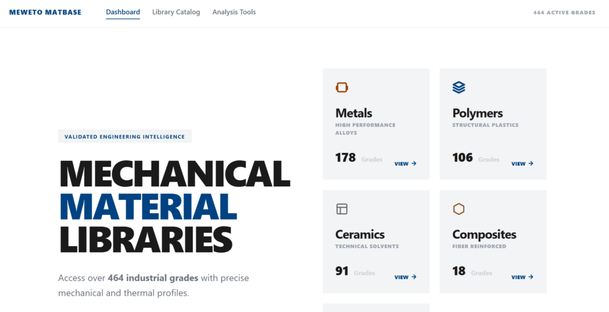Viewport: 609px width, 312px height.
Task: Click the Metals category icon
Action: [x=342, y=88]
